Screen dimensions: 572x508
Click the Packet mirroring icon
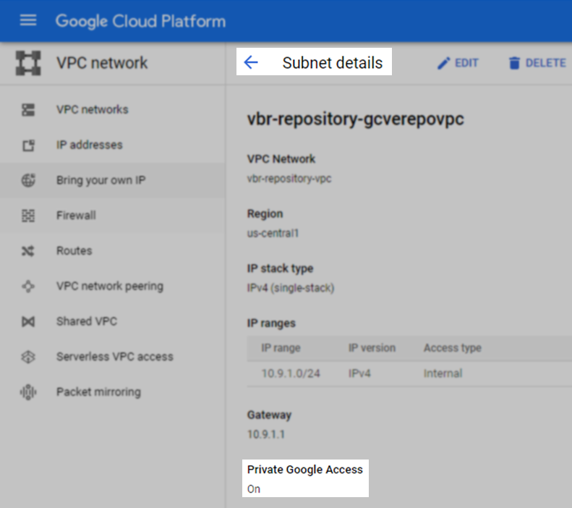tap(28, 392)
